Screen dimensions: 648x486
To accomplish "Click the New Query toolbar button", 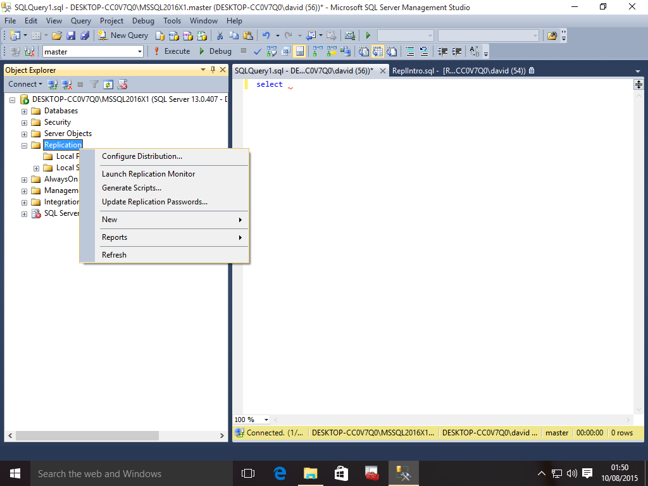I will 123,35.
